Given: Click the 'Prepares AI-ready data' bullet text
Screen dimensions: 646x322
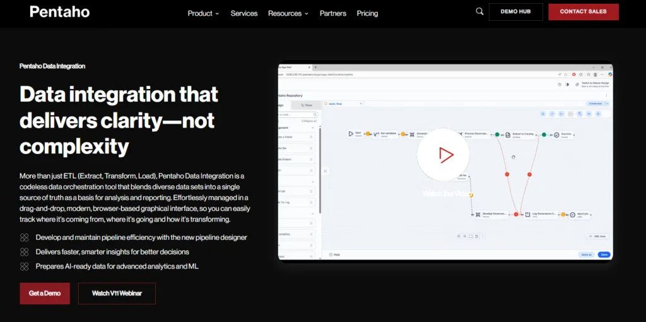Looking at the screenshot, I should (117, 266).
